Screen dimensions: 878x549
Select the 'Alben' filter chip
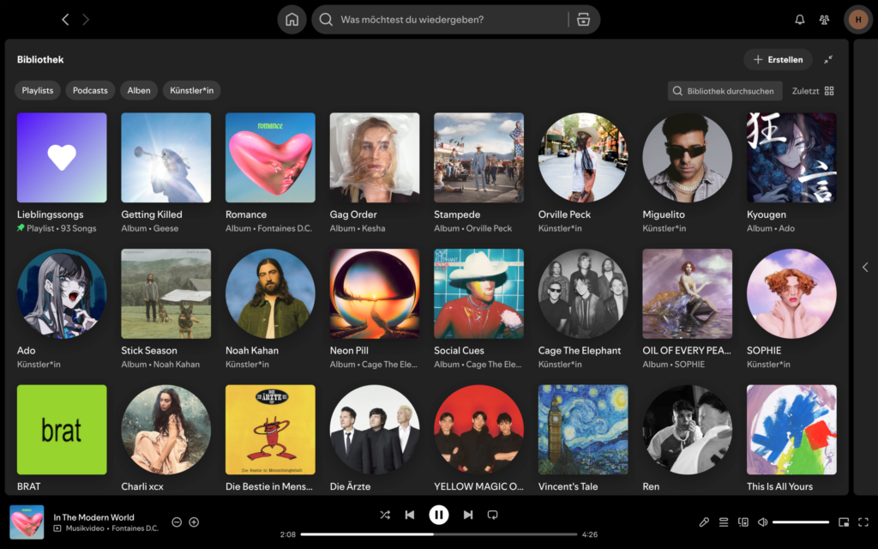pyautogui.click(x=138, y=90)
